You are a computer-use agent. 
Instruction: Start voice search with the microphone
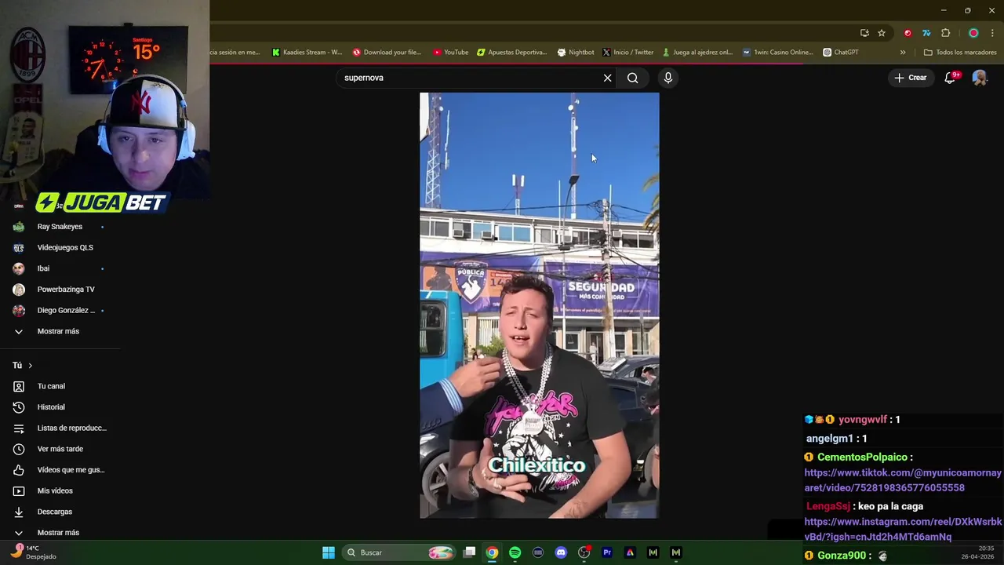668,78
